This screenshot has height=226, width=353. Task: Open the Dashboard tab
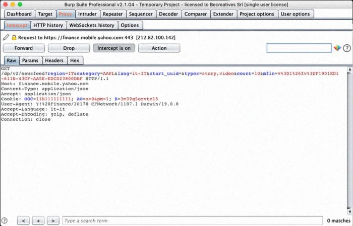(19, 14)
